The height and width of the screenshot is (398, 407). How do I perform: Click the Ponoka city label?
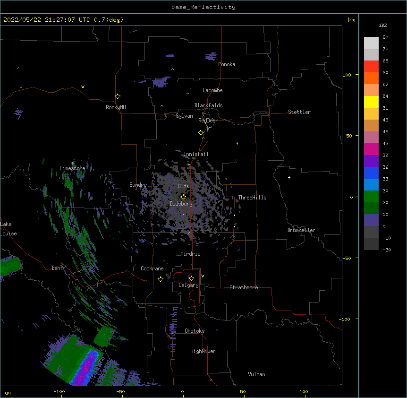pos(227,64)
